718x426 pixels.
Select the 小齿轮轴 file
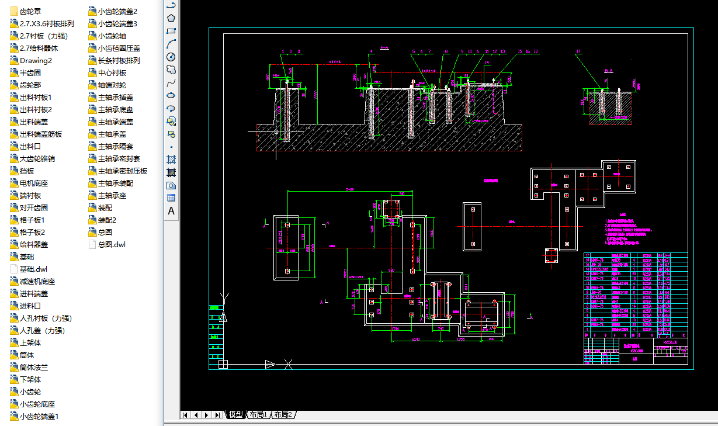(108, 36)
